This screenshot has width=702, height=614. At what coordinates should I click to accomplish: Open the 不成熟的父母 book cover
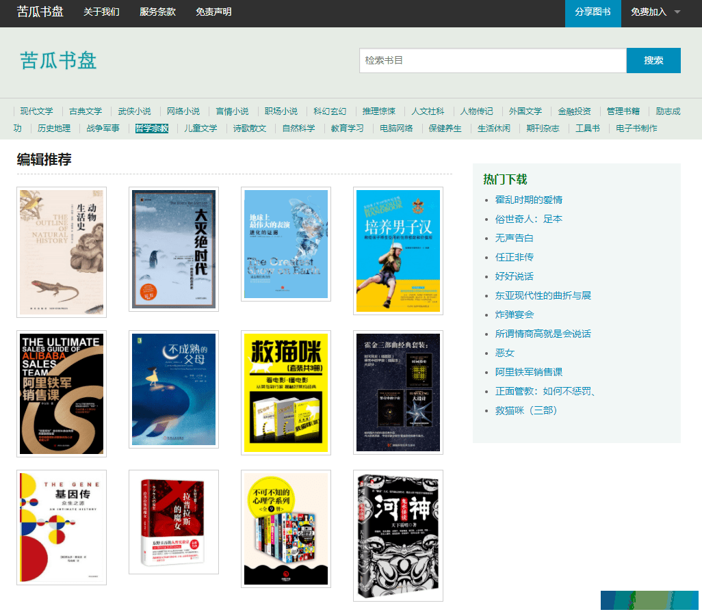[x=174, y=389]
